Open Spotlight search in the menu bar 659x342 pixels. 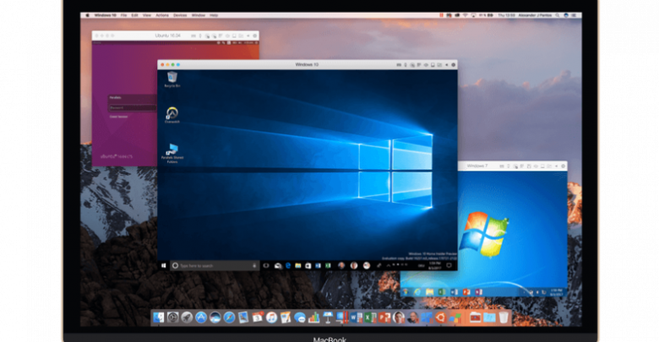tap(558, 15)
